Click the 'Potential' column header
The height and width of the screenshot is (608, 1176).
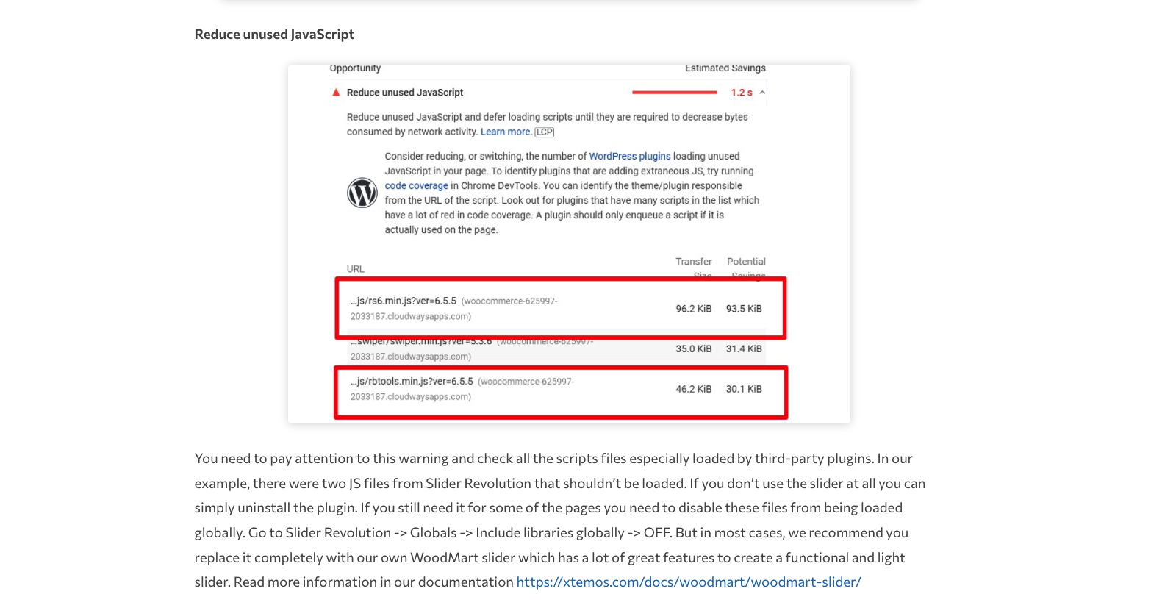746,261
